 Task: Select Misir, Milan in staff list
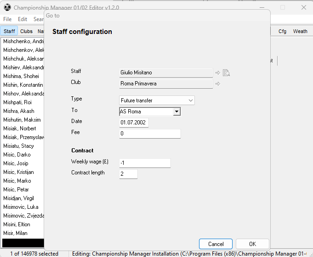point(23,233)
